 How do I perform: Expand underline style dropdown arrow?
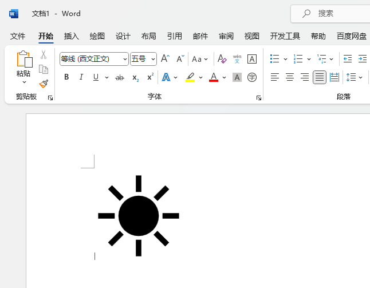point(107,77)
